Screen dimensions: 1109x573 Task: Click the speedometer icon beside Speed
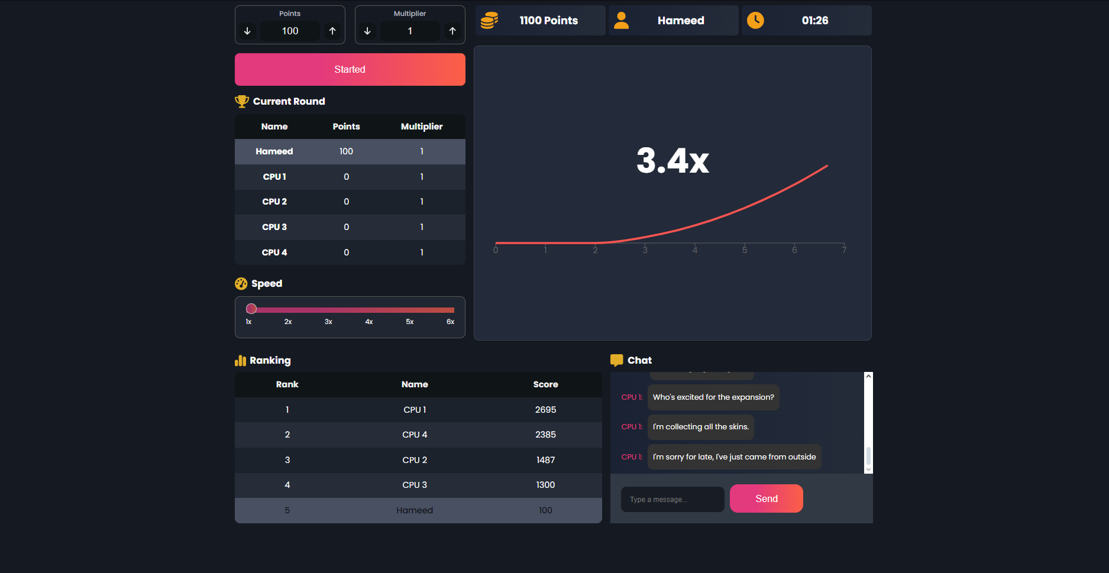point(241,283)
